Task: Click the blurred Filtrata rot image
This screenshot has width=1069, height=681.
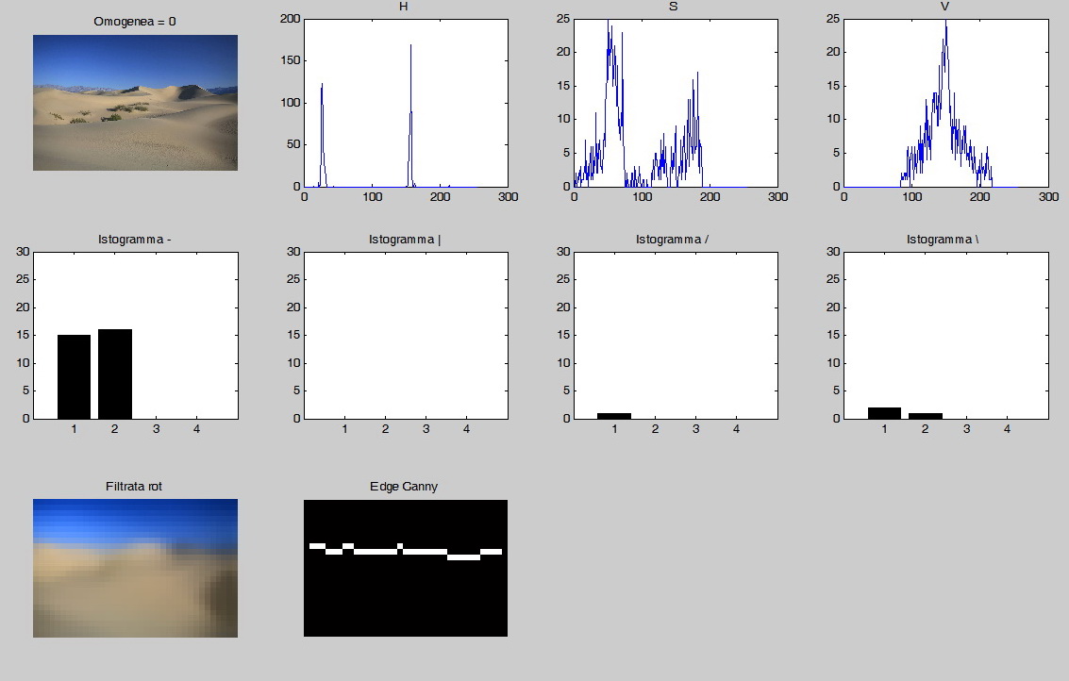Action: pos(135,566)
